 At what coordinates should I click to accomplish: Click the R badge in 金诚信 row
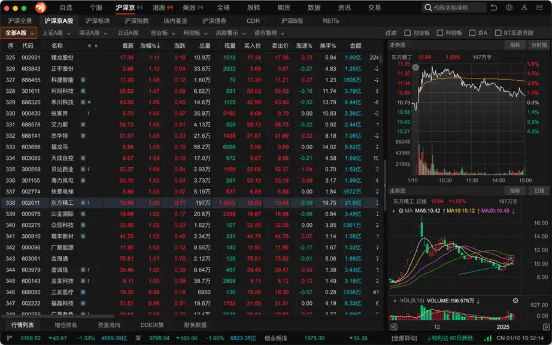(83, 270)
